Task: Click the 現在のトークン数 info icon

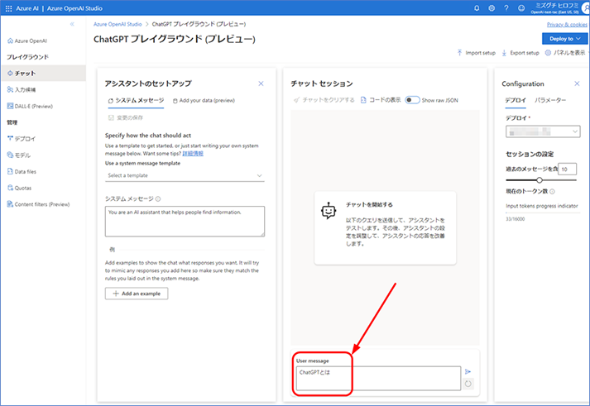Action: (552, 192)
